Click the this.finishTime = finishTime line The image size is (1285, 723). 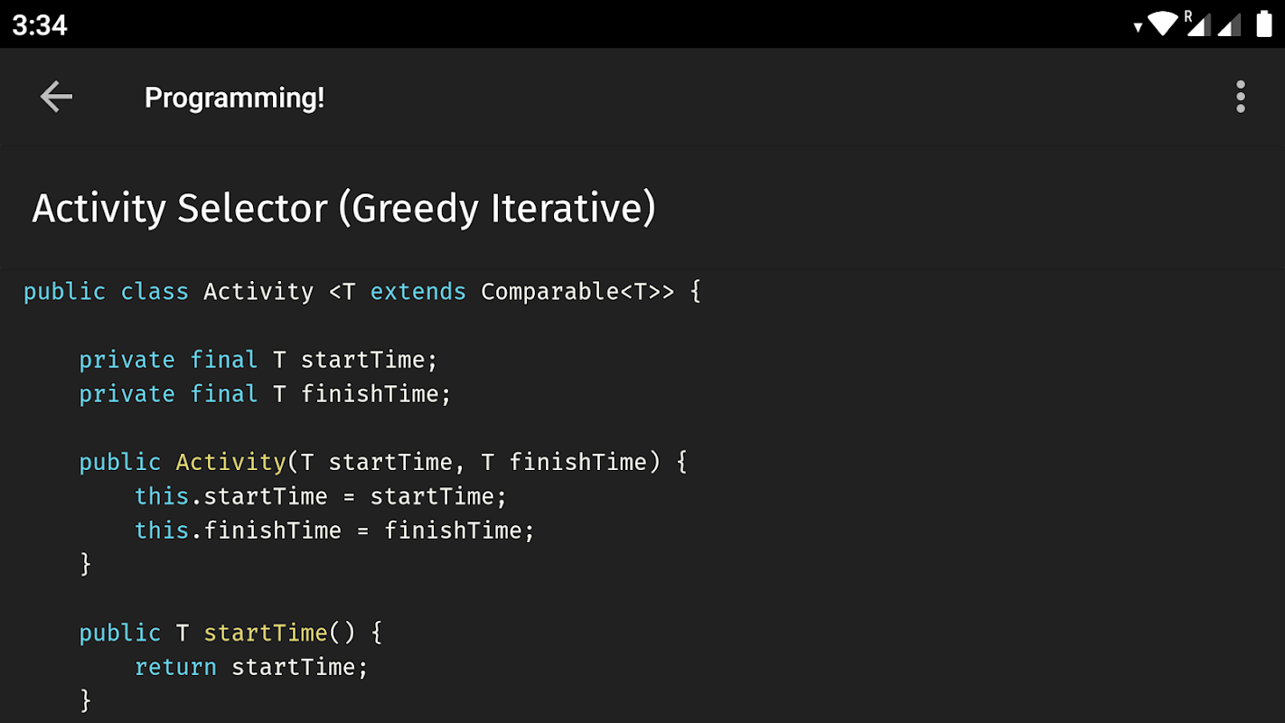point(334,531)
